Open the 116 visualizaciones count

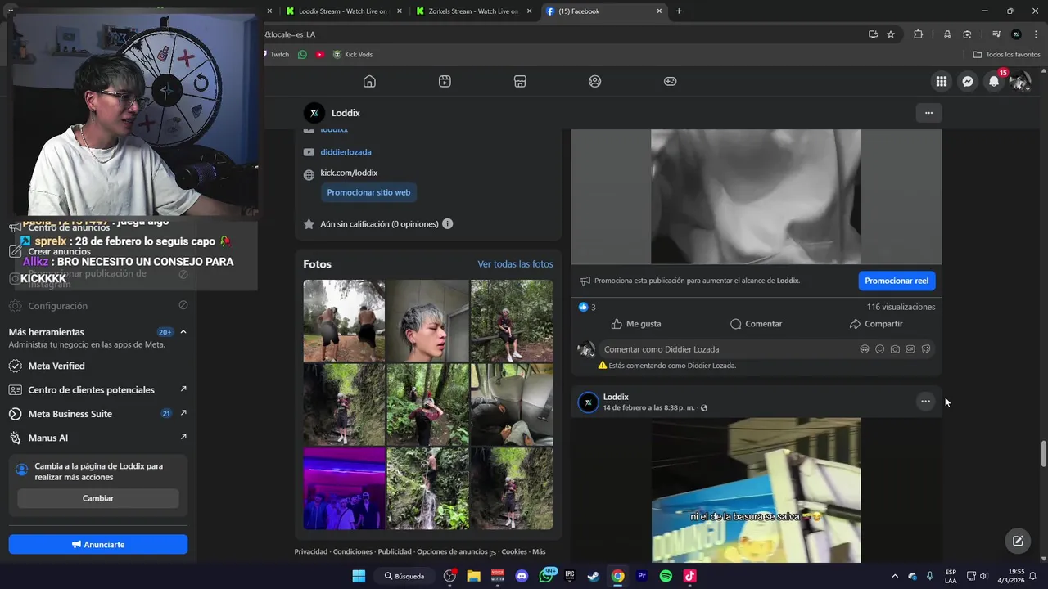901,307
